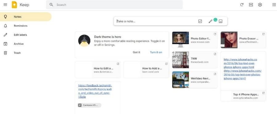Click the search magnifier icon
Viewport: 277px width, 114px height.
[x=51, y=5]
